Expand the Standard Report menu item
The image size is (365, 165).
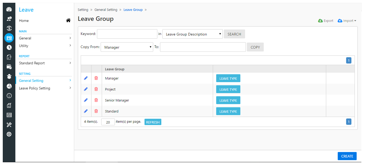(x=45, y=63)
